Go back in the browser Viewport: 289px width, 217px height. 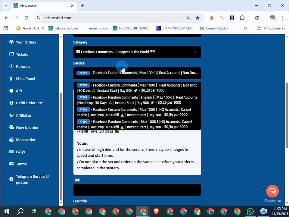(x=6, y=18)
